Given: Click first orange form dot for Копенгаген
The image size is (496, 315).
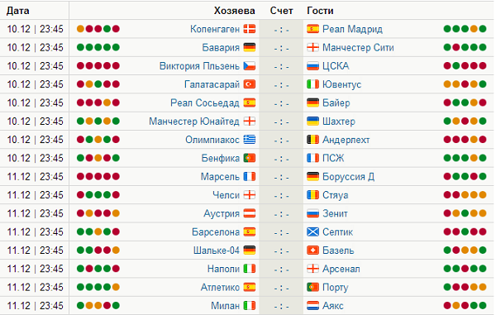Looking at the screenshot, I should (81, 29).
